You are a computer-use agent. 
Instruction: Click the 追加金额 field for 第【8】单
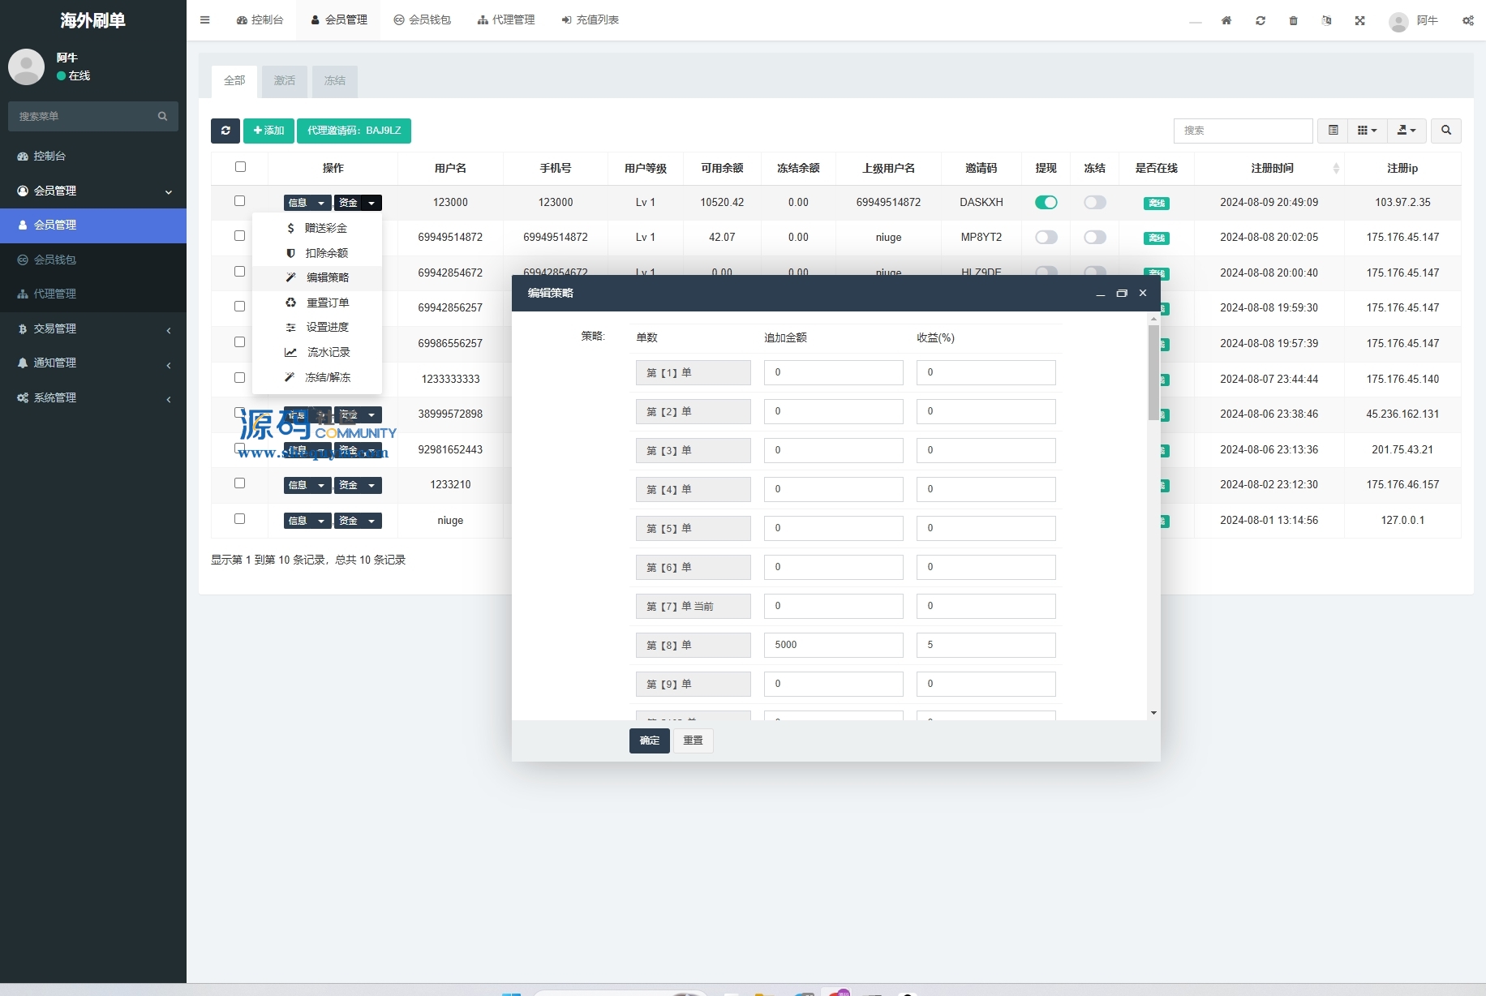(x=833, y=645)
